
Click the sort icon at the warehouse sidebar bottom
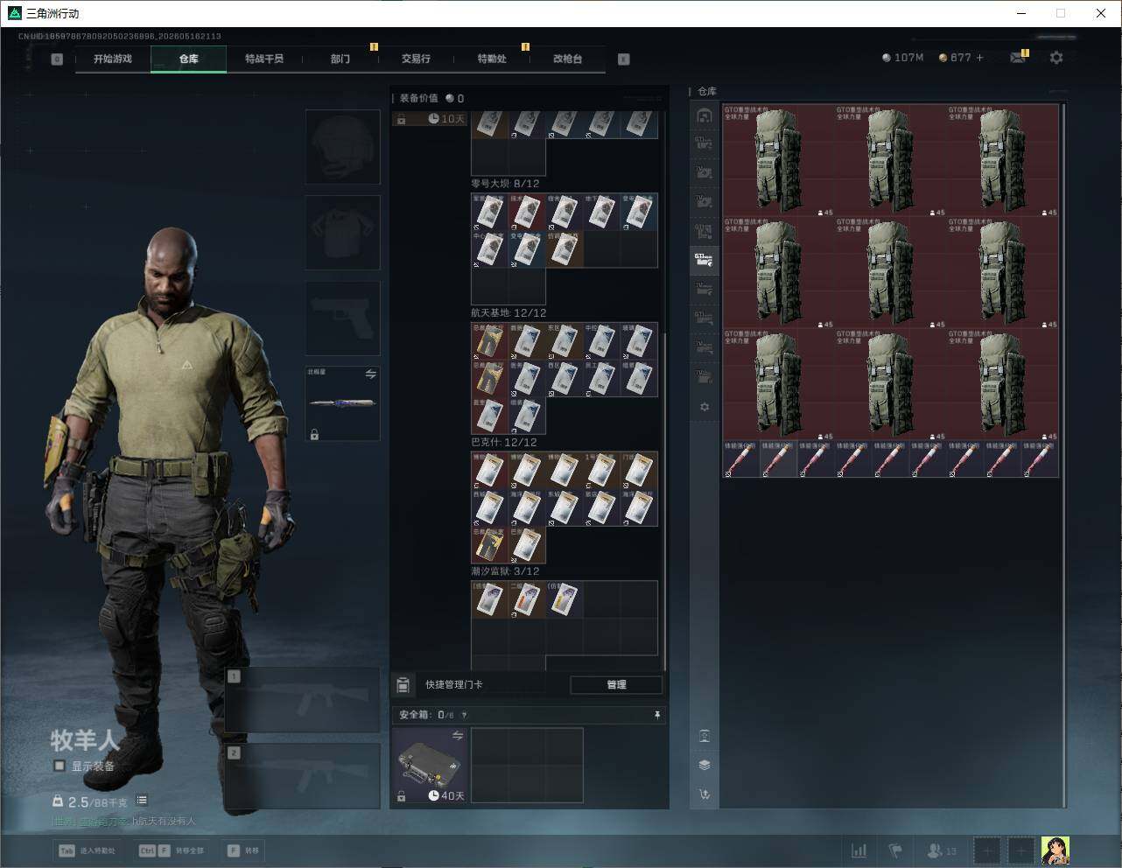(x=705, y=794)
